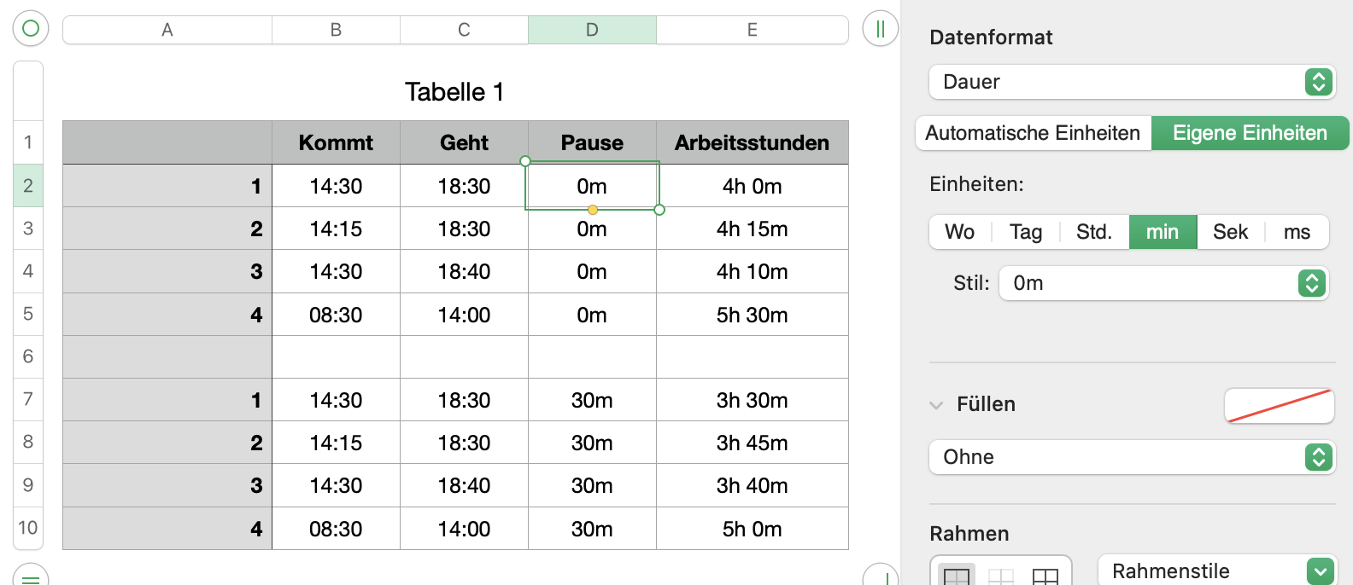Image resolution: width=1353 pixels, height=585 pixels.
Task: Select the faded middle border grid icon
Action: (1001, 576)
